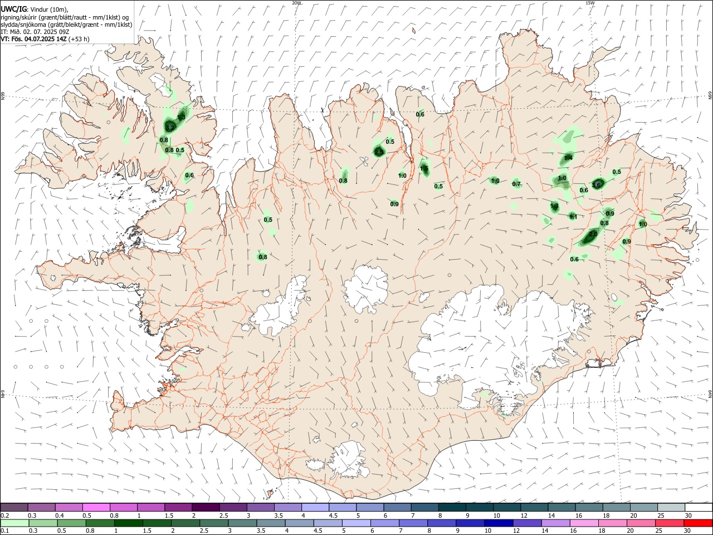
Task: Select the darkest purple swatch at 2 in top legend
Action: pos(206,507)
